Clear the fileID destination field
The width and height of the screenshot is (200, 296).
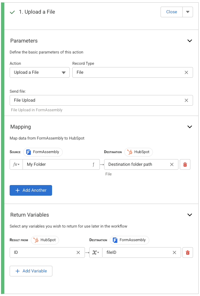click(174, 252)
